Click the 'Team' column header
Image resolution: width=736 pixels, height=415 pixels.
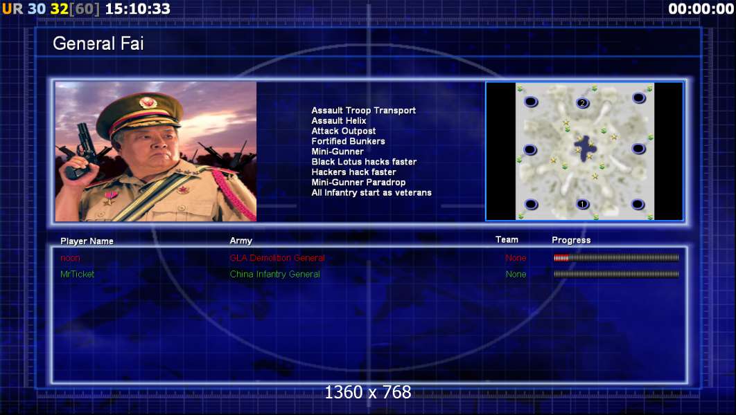pos(507,240)
